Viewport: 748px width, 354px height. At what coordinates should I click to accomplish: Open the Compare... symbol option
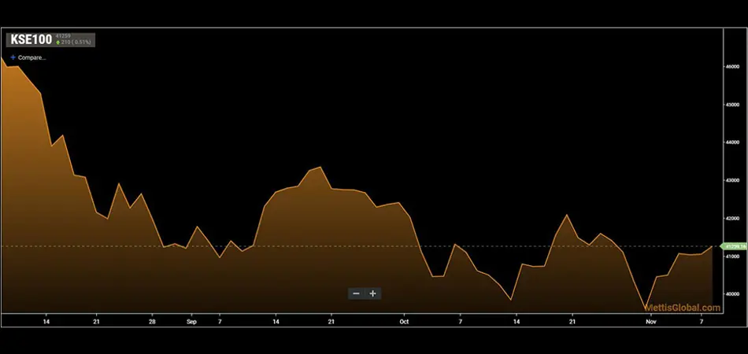pos(31,57)
